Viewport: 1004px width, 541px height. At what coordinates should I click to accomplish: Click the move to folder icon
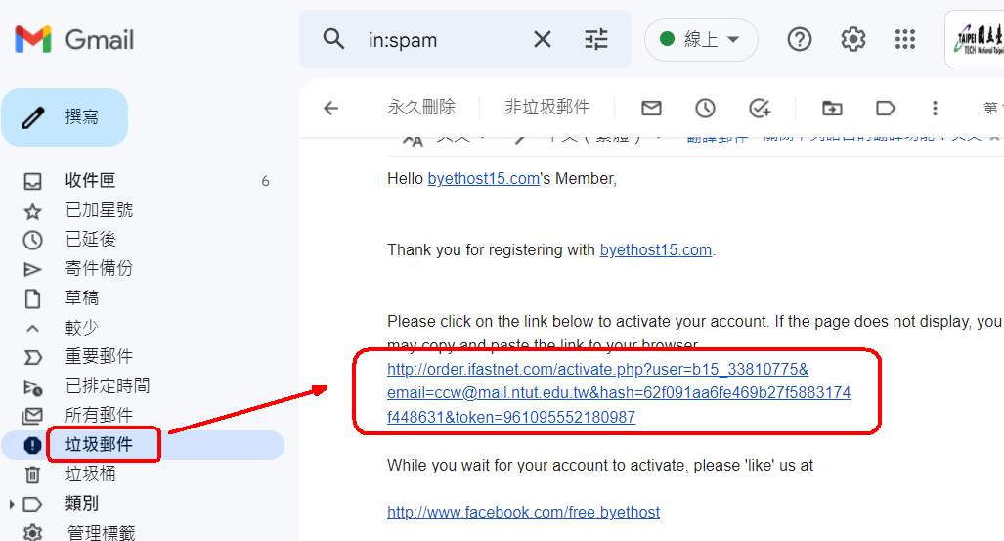[x=832, y=109]
